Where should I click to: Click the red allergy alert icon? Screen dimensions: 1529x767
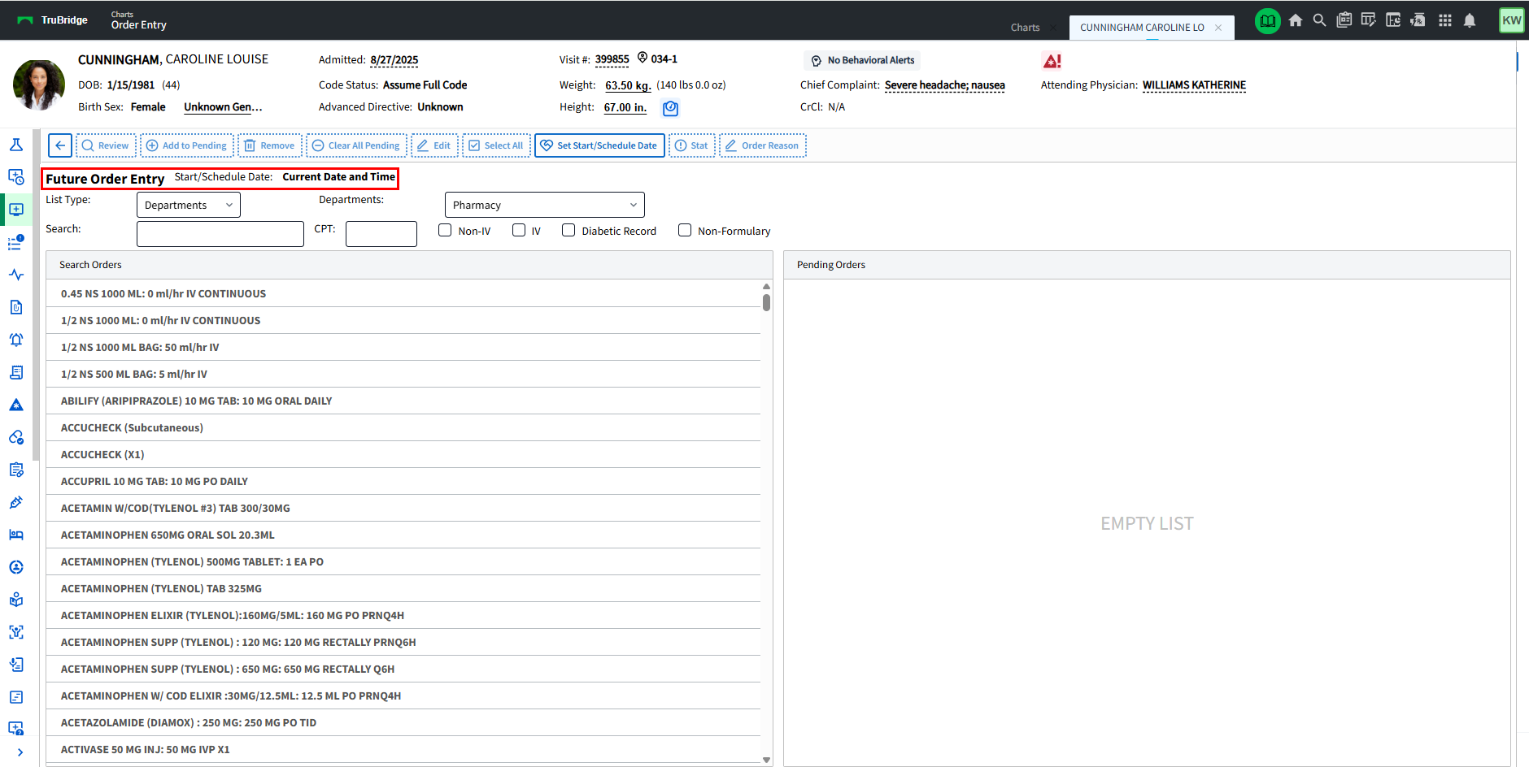[1052, 61]
